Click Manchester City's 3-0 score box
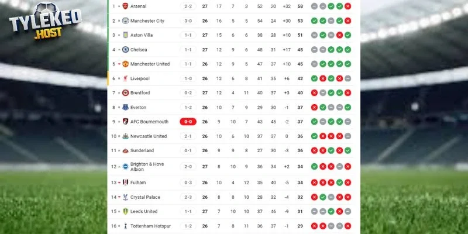The height and width of the screenshot is (234, 468). pyautogui.click(x=188, y=20)
